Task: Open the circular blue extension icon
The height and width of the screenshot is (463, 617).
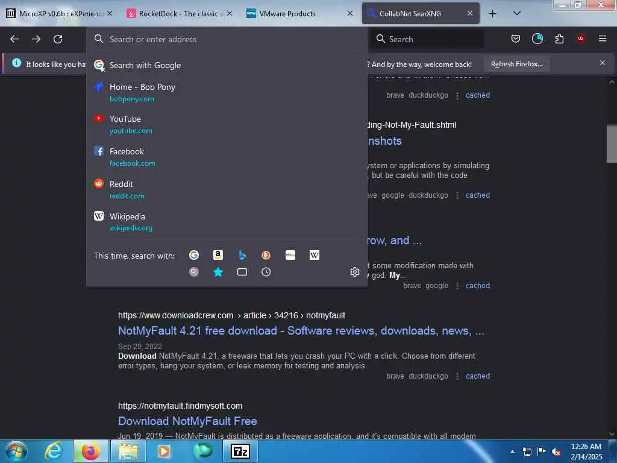Action: (537, 39)
